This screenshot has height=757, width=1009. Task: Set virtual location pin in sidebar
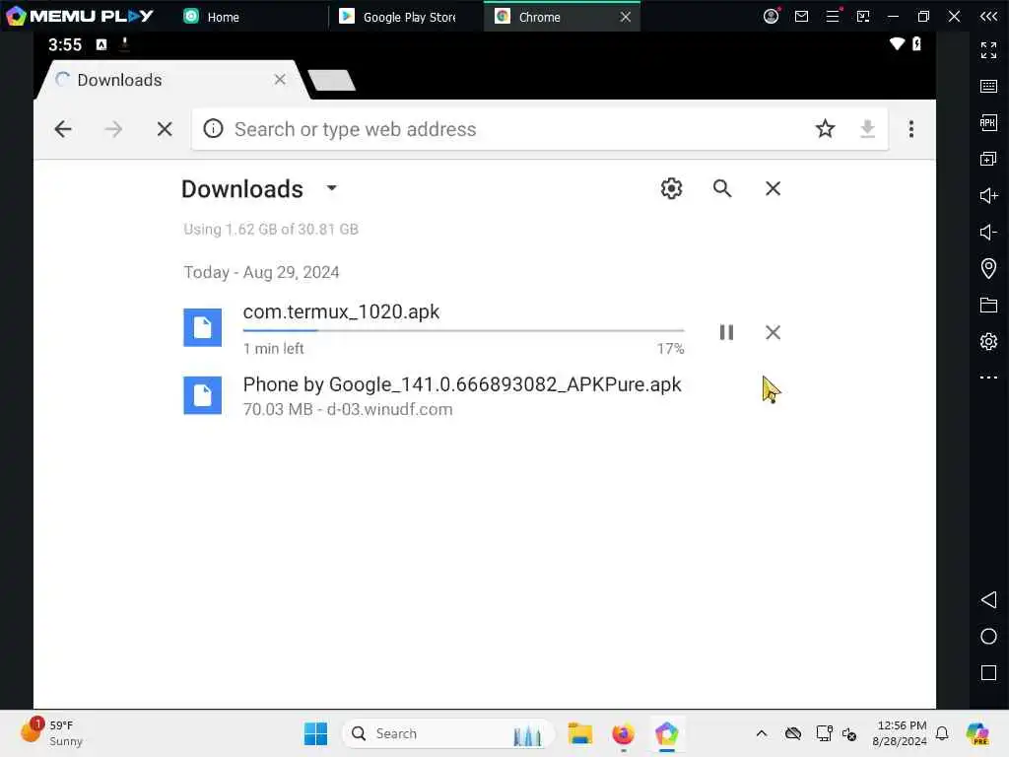click(988, 268)
